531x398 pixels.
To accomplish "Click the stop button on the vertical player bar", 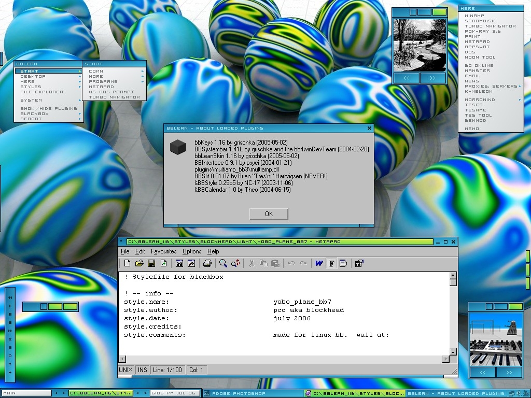I will [10, 322].
